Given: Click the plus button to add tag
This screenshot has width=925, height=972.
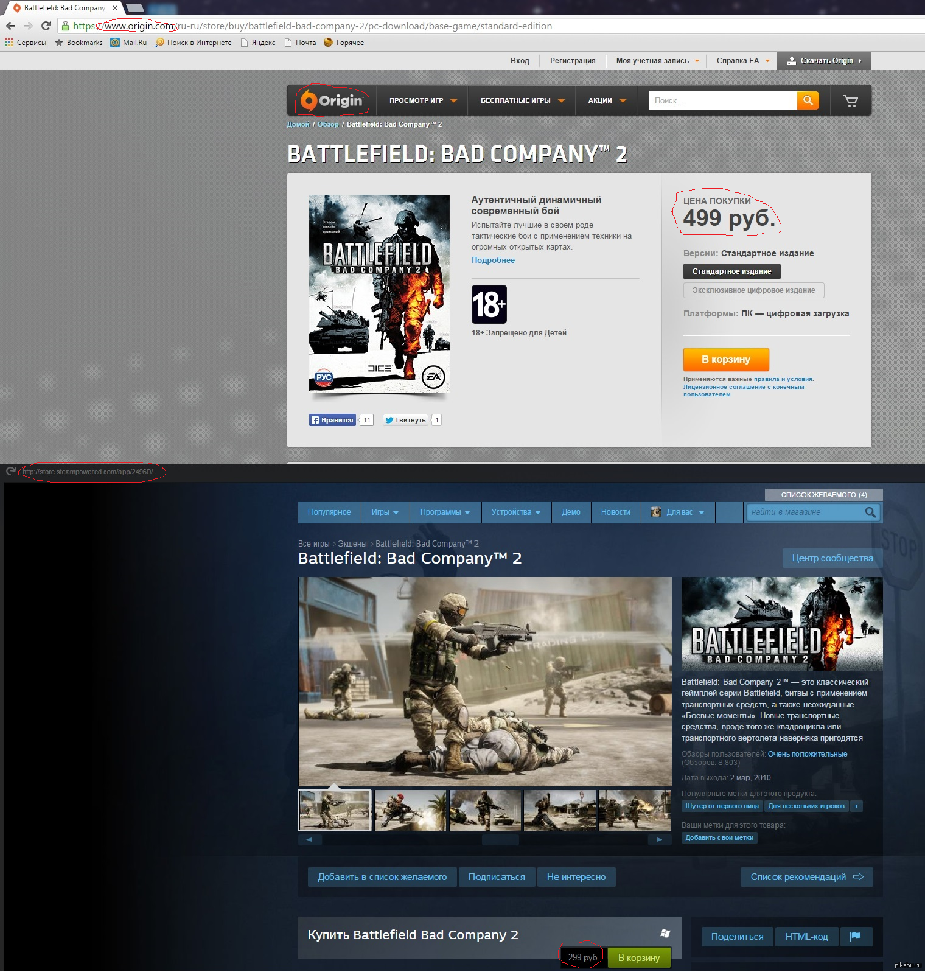Looking at the screenshot, I should pyautogui.click(x=856, y=806).
